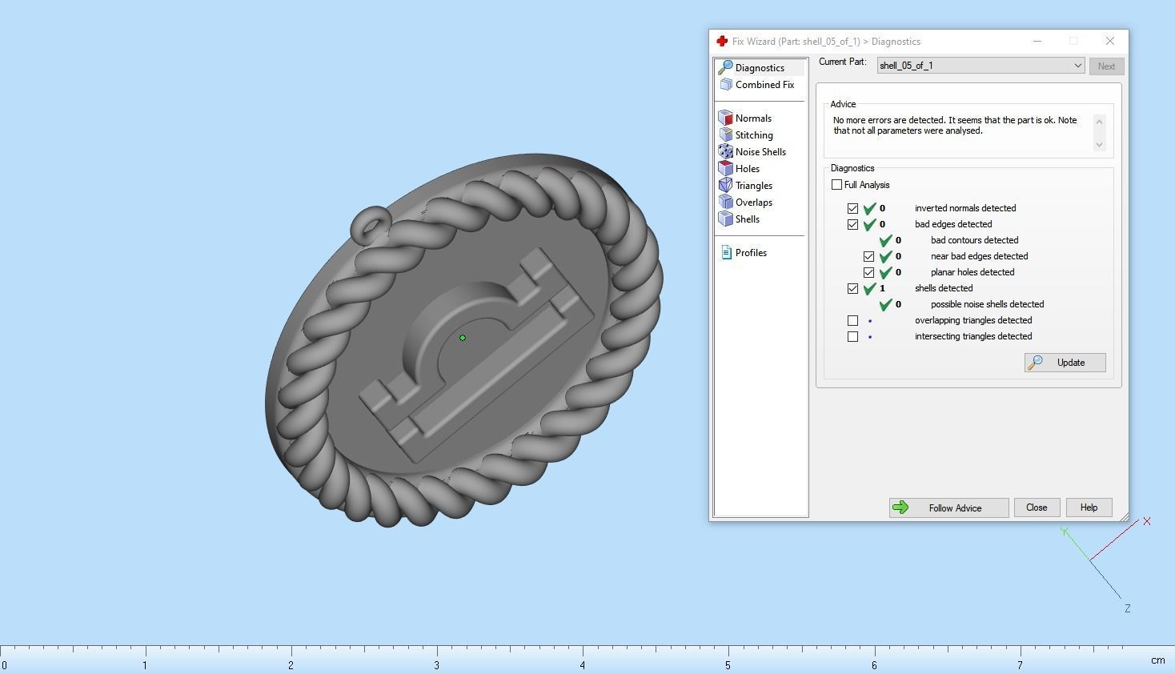Open the Diagnostics page
This screenshot has width=1175, height=674.
(x=760, y=68)
